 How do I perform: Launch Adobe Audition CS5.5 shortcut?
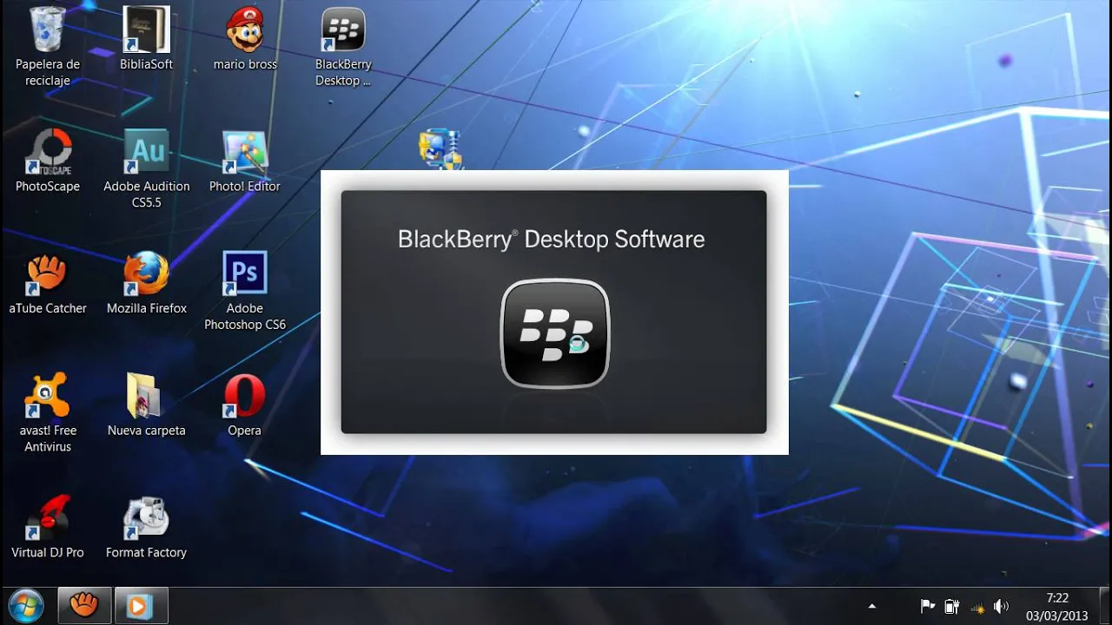click(146, 169)
